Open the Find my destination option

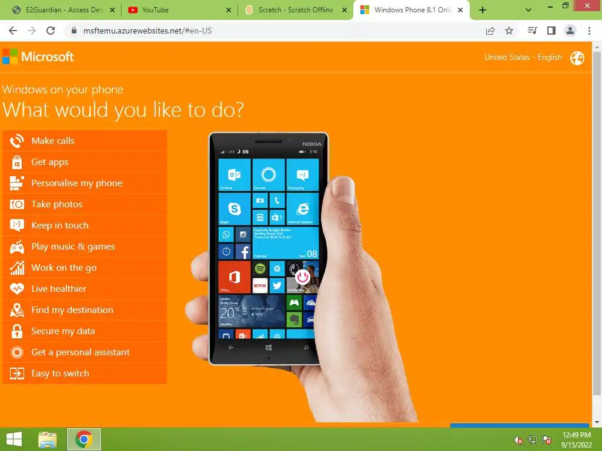point(85,310)
